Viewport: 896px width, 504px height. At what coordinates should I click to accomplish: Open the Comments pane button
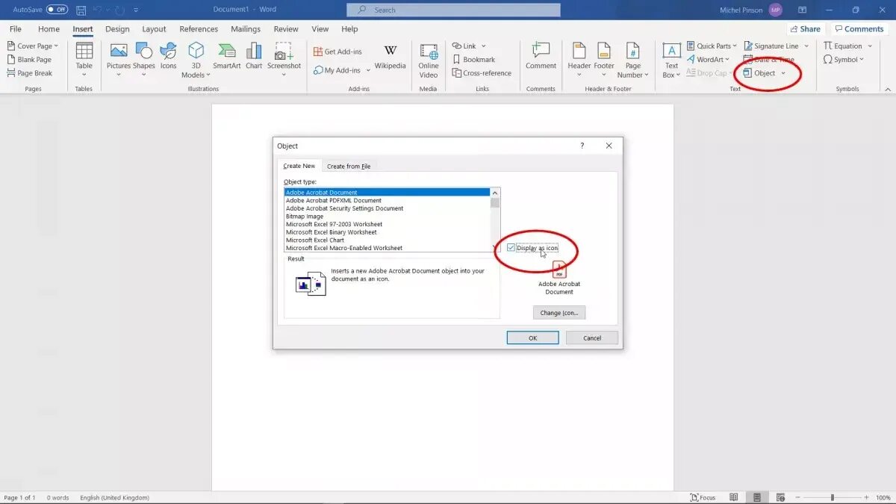859,29
